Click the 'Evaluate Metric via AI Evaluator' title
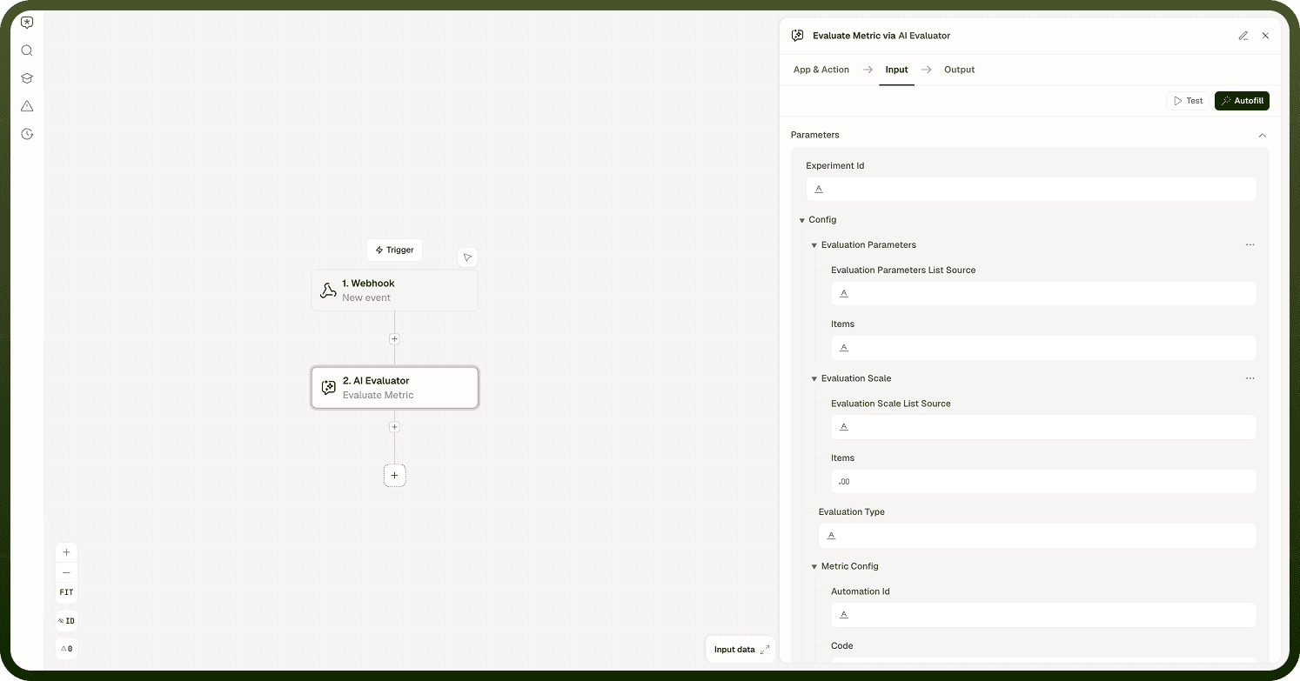Image resolution: width=1300 pixels, height=681 pixels. (x=881, y=36)
